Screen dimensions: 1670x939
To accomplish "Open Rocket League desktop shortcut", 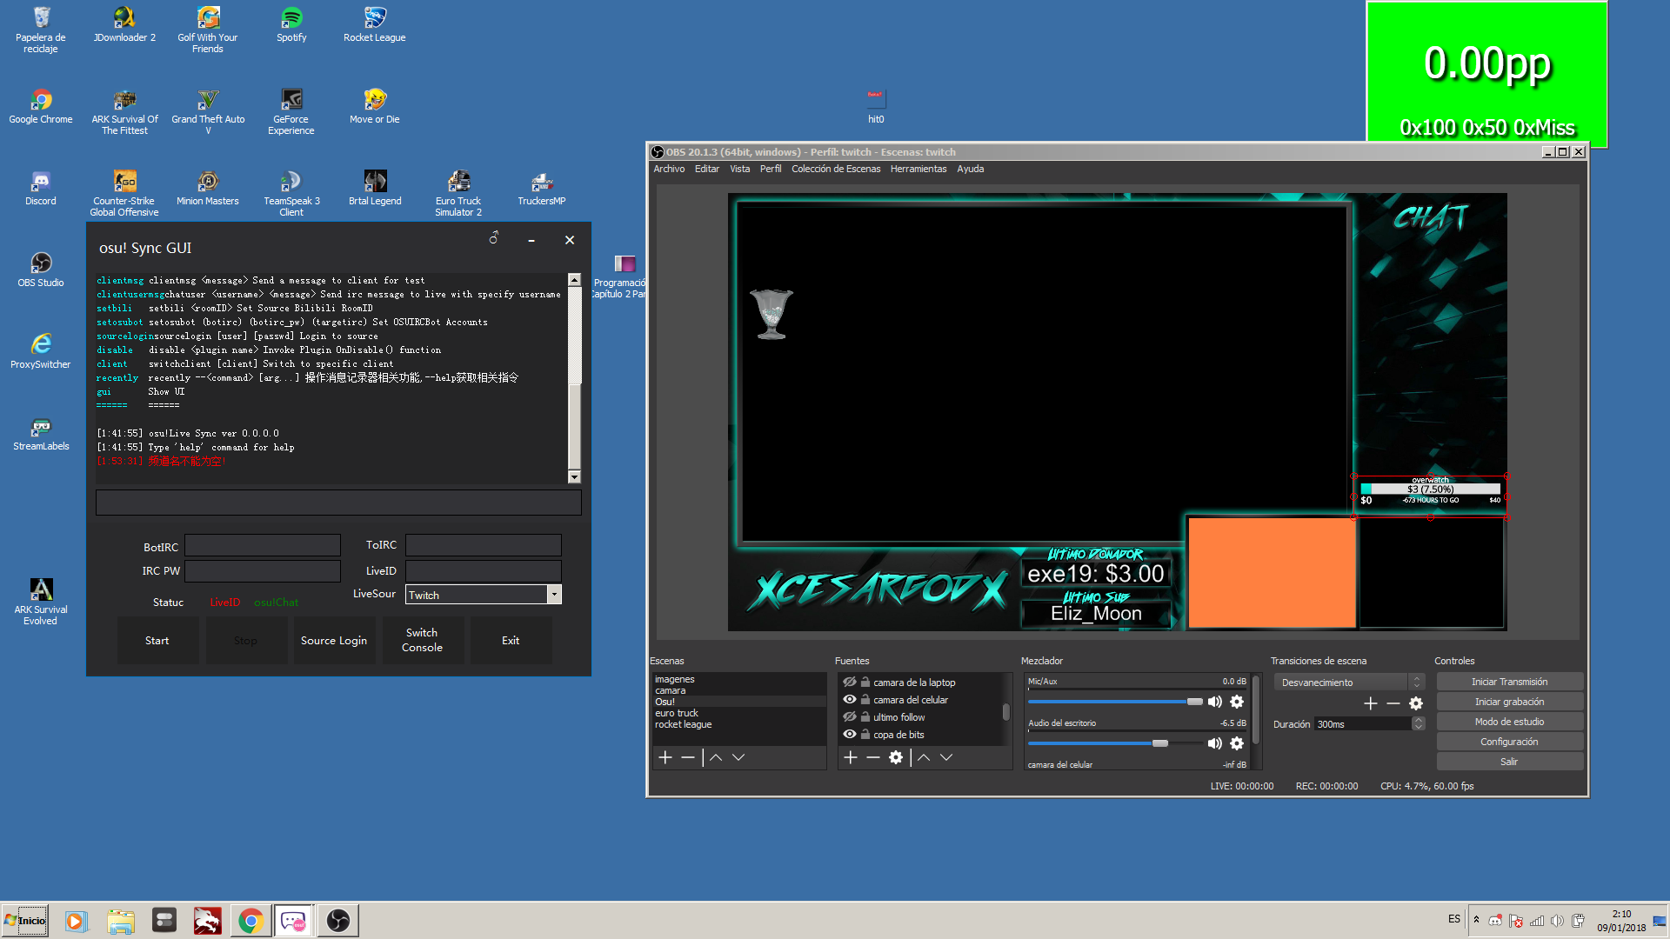I will coord(375,24).
